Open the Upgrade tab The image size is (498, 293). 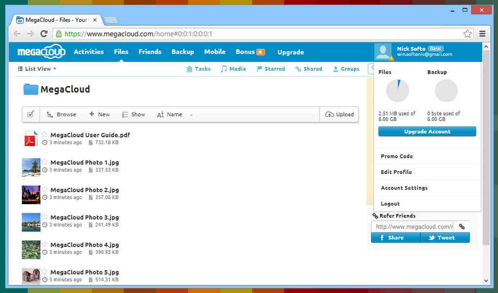290,52
